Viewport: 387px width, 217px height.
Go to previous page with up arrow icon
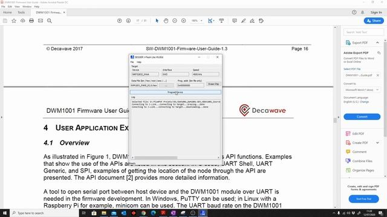coord(120,21)
